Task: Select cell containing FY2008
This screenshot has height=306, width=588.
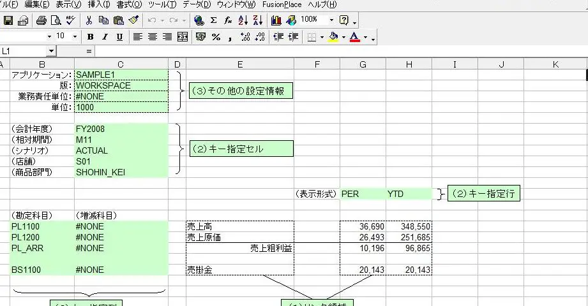Action: click(121, 129)
